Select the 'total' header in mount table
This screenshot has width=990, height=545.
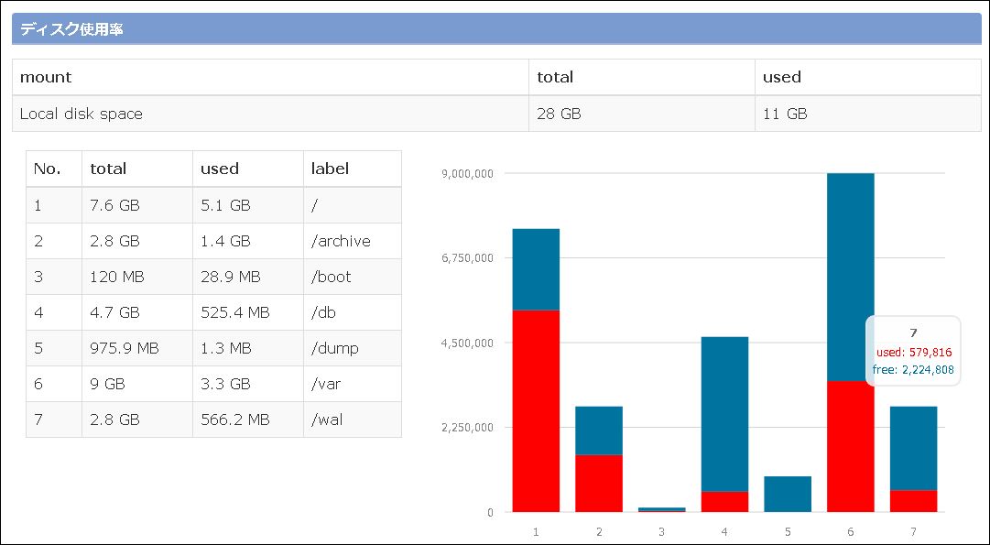(641, 77)
